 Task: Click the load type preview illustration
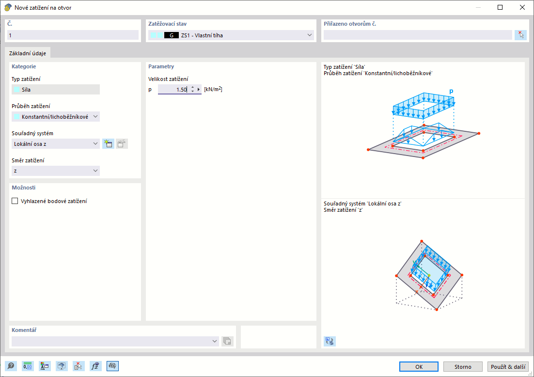(424, 124)
